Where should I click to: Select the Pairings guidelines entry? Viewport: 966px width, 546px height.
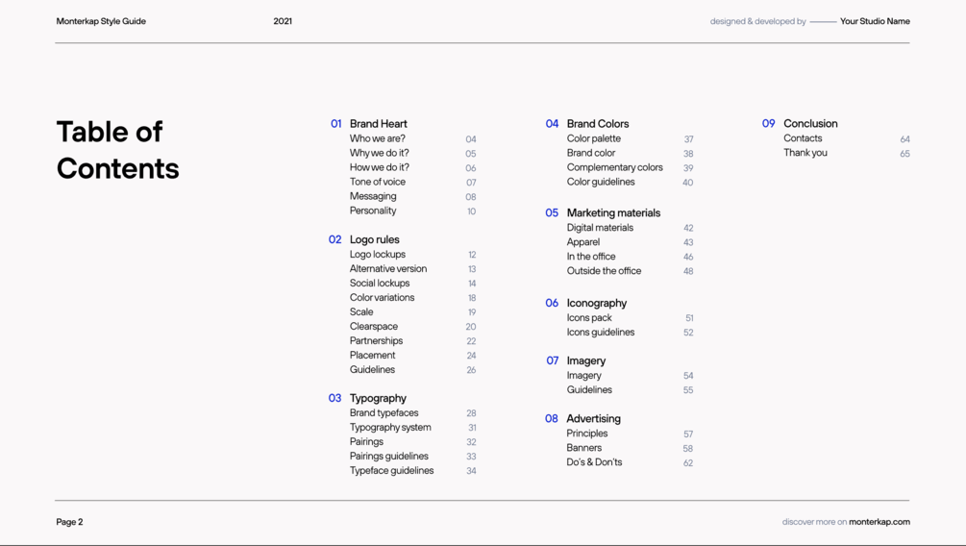pyautogui.click(x=388, y=457)
